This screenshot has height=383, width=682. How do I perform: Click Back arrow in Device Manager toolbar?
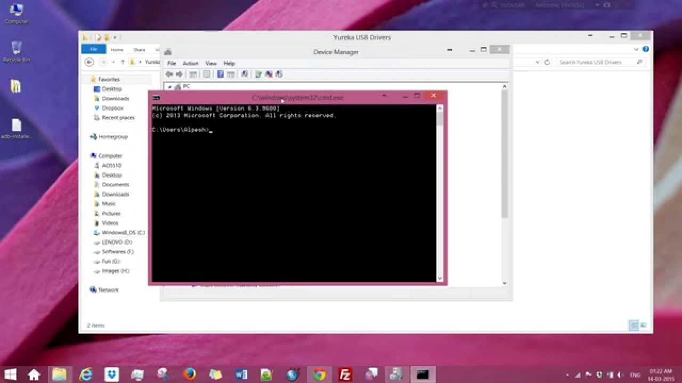[169, 74]
